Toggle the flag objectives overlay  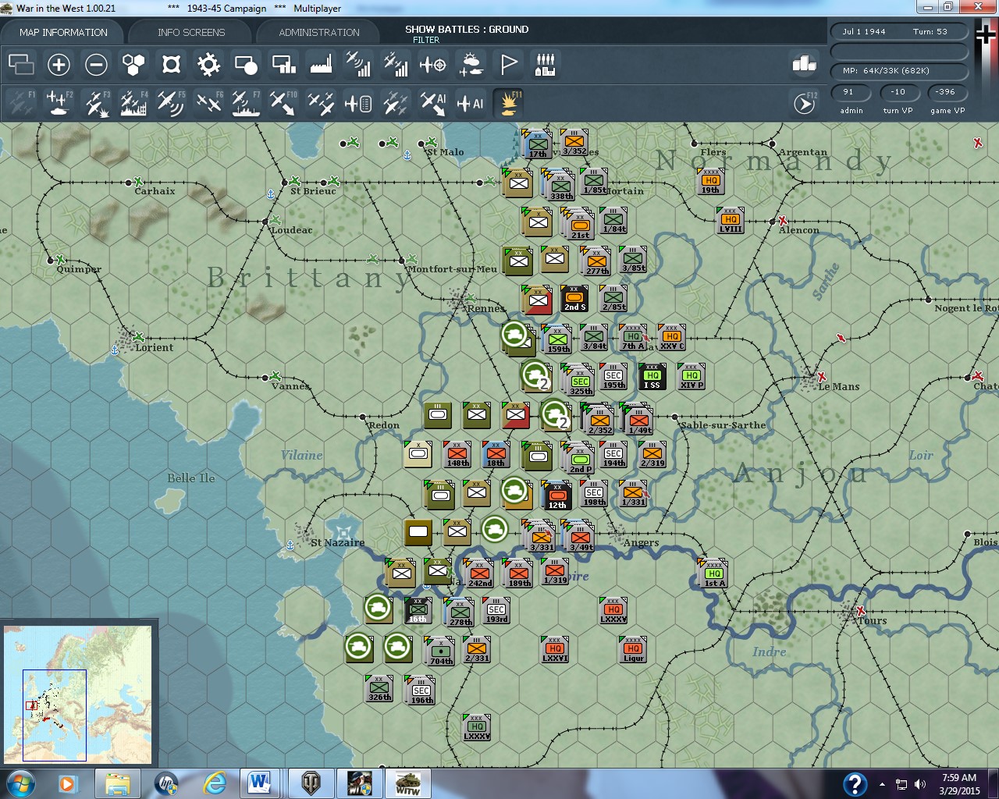click(508, 65)
